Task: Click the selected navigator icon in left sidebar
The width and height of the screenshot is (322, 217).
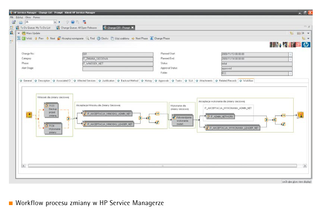Action: (12, 32)
